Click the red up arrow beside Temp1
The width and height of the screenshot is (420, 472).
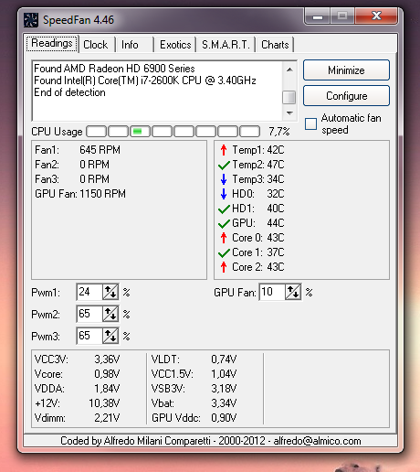224,150
